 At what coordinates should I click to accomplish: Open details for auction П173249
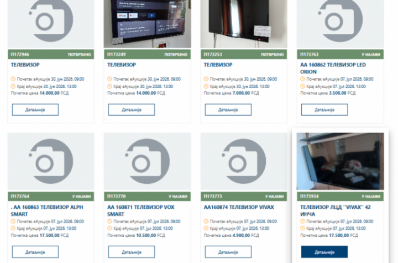132,110
